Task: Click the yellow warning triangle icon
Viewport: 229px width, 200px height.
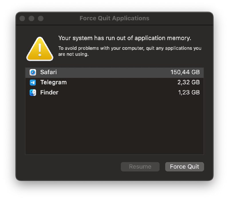Action: [40, 49]
